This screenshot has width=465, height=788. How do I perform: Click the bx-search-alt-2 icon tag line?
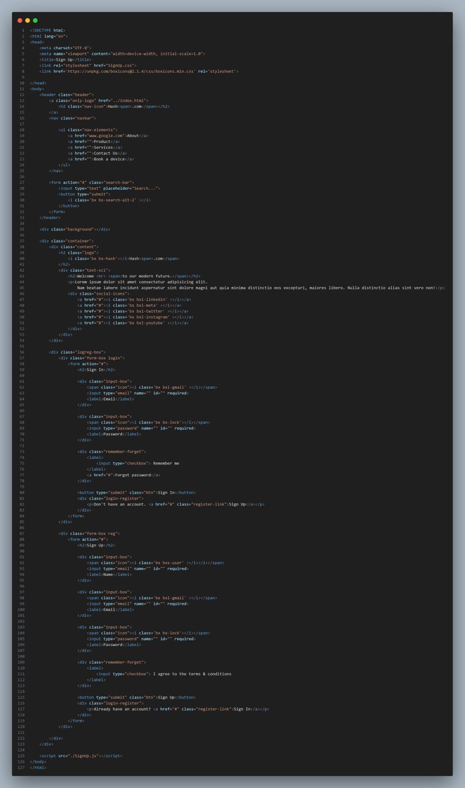(x=110, y=200)
